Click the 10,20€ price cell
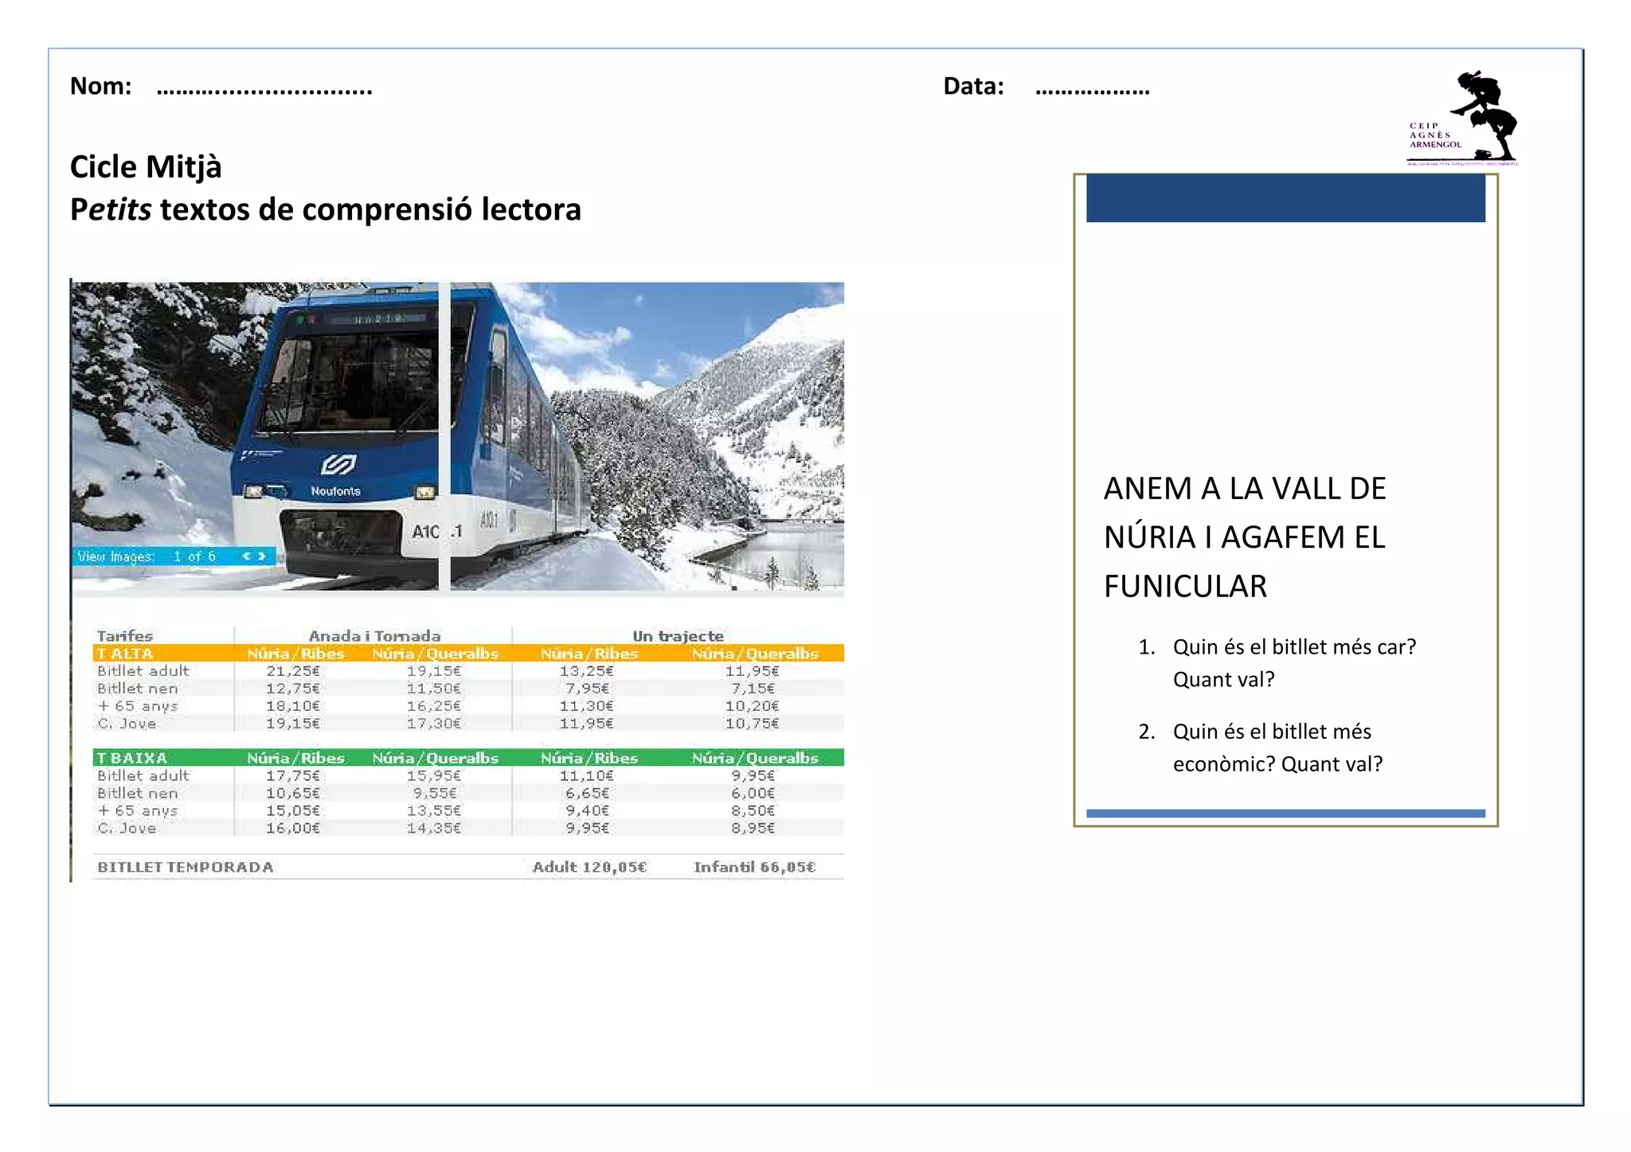Viewport: 1631px width, 1152px height. point(752,706)
